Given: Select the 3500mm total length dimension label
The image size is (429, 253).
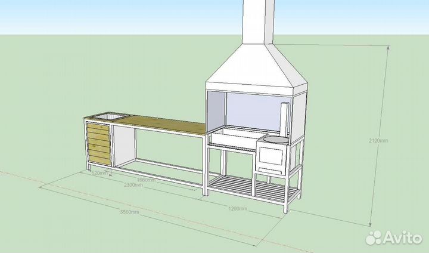Looking at the screenshot, I should pos(130,211).
